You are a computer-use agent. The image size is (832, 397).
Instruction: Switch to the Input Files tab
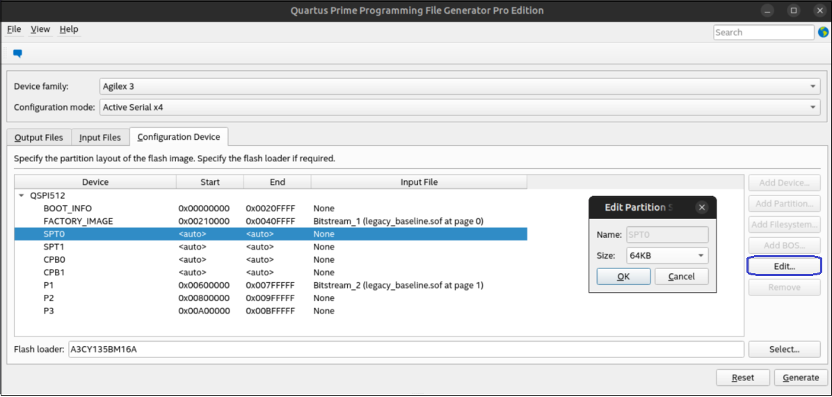tap(99, 138)
